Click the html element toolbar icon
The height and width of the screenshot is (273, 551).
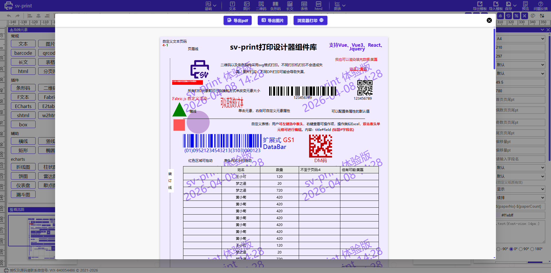click(318, 5)
